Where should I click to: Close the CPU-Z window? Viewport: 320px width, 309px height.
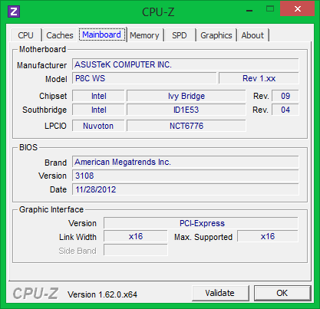click(x=297, y=9)
